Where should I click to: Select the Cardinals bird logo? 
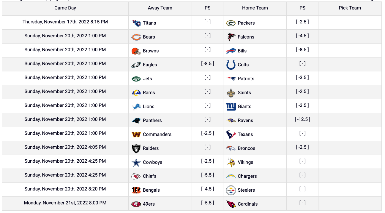click(x=231, y=204)
